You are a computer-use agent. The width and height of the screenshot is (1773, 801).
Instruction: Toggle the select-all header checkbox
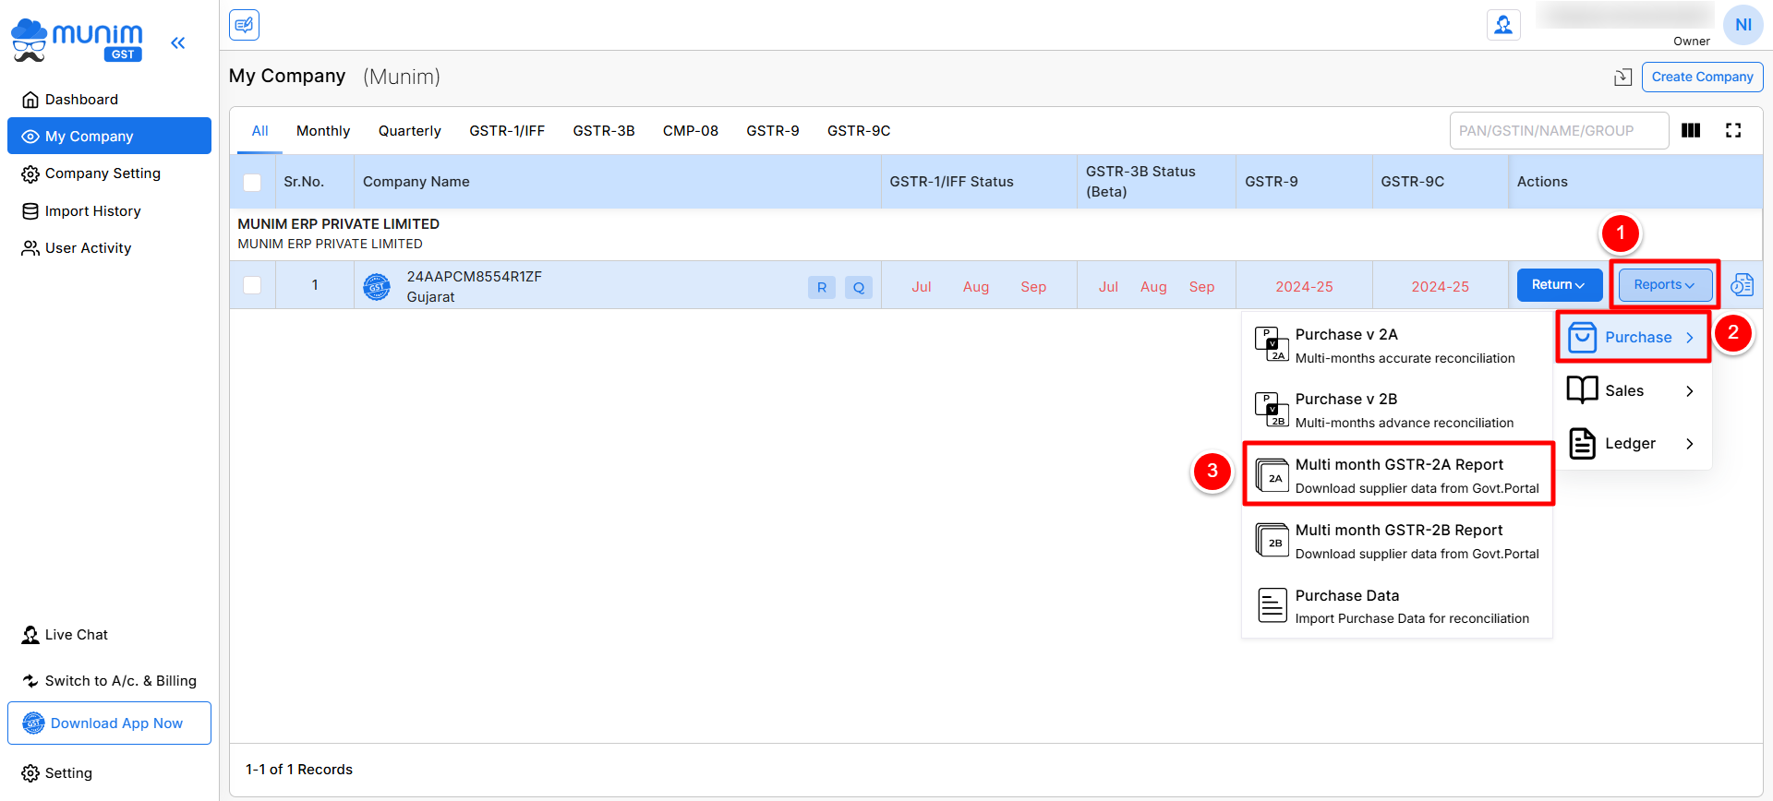(x=252, y=183)
